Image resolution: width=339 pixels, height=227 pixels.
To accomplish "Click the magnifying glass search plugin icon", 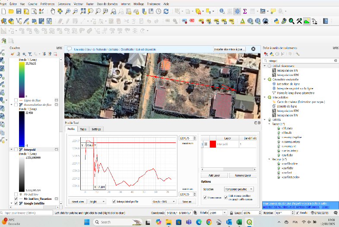I will click(291, 21).
